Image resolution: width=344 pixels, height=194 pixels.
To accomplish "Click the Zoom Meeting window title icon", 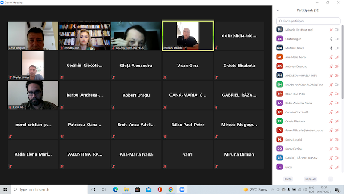I will 3,3.
